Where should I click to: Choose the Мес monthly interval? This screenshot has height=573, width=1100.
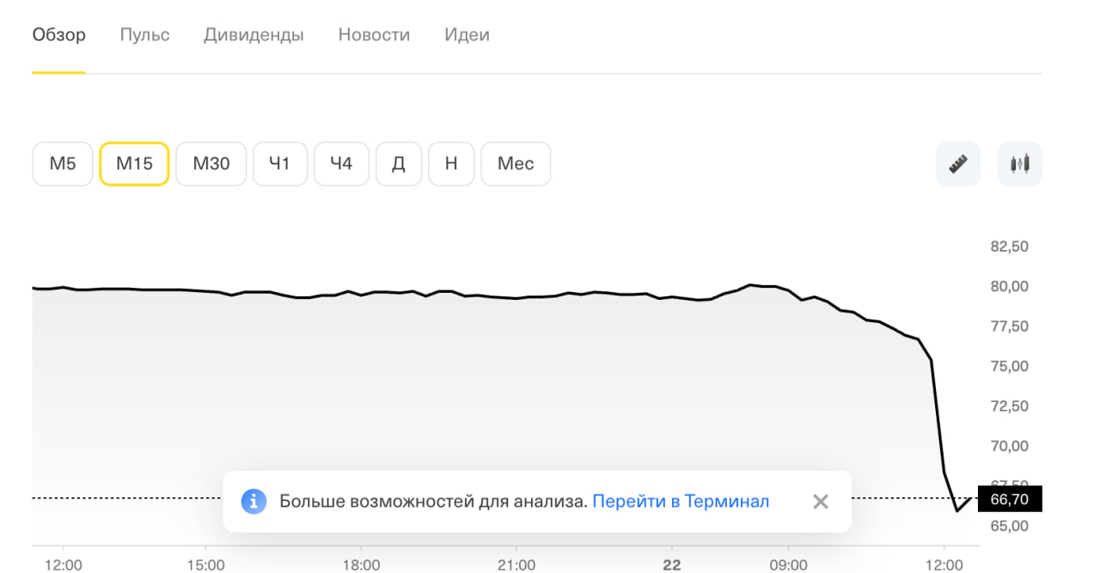coord(516,163)
